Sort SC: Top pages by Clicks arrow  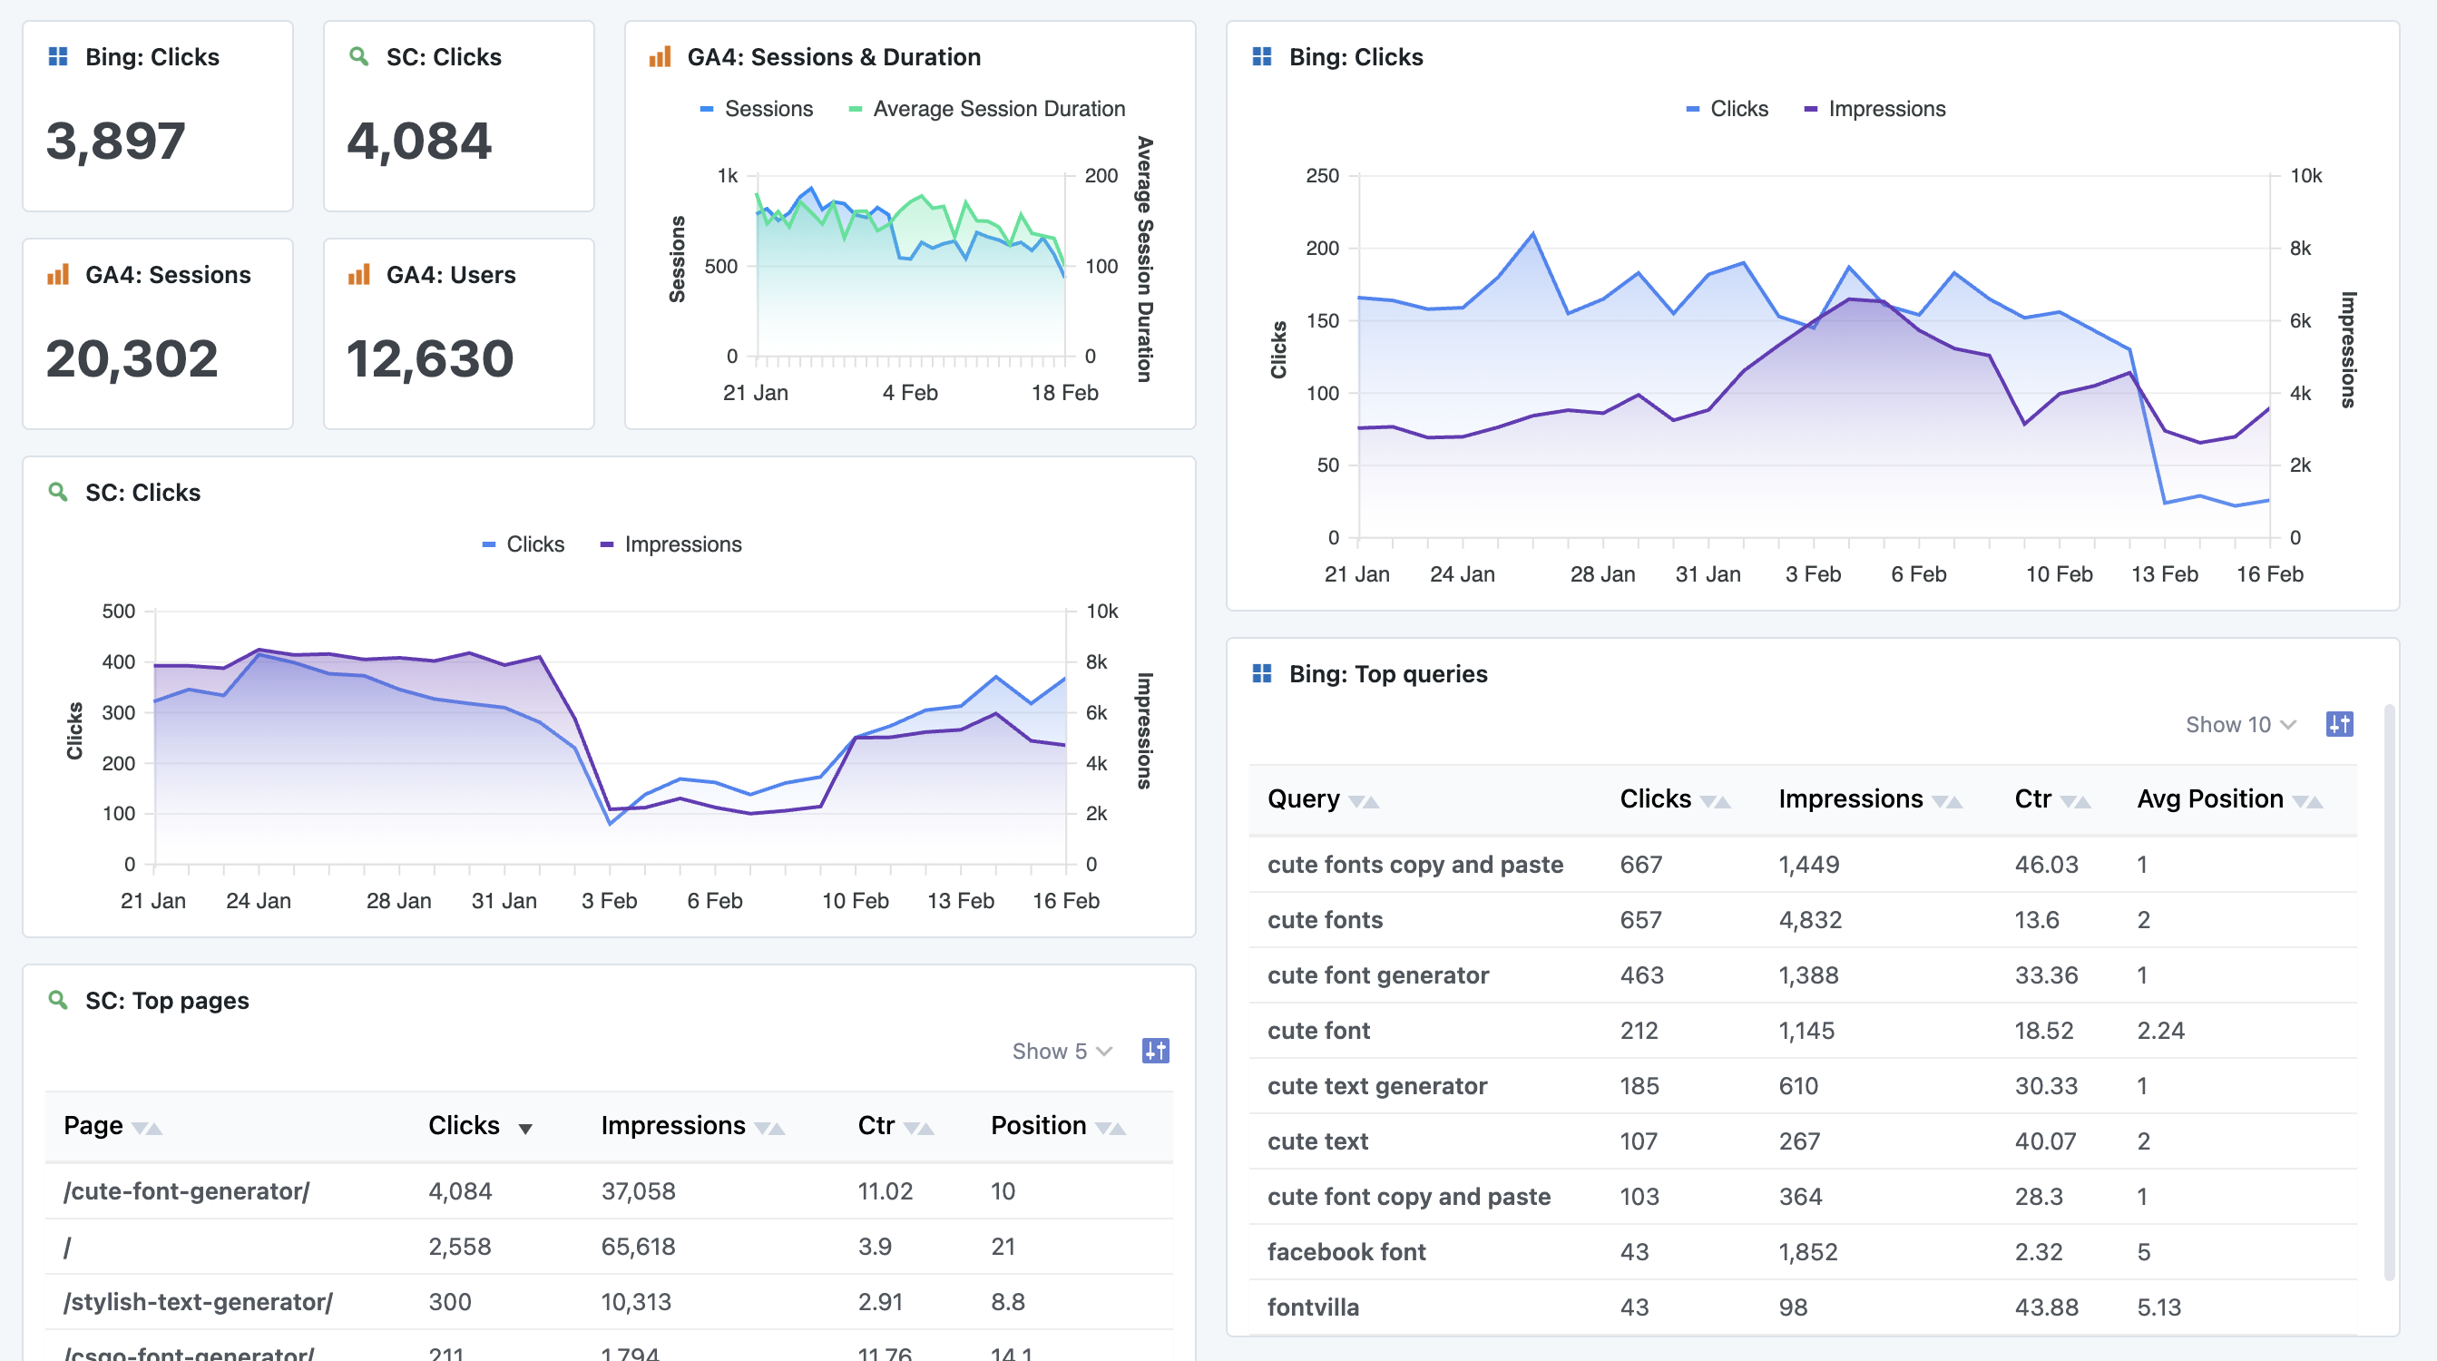(525, 1128)
